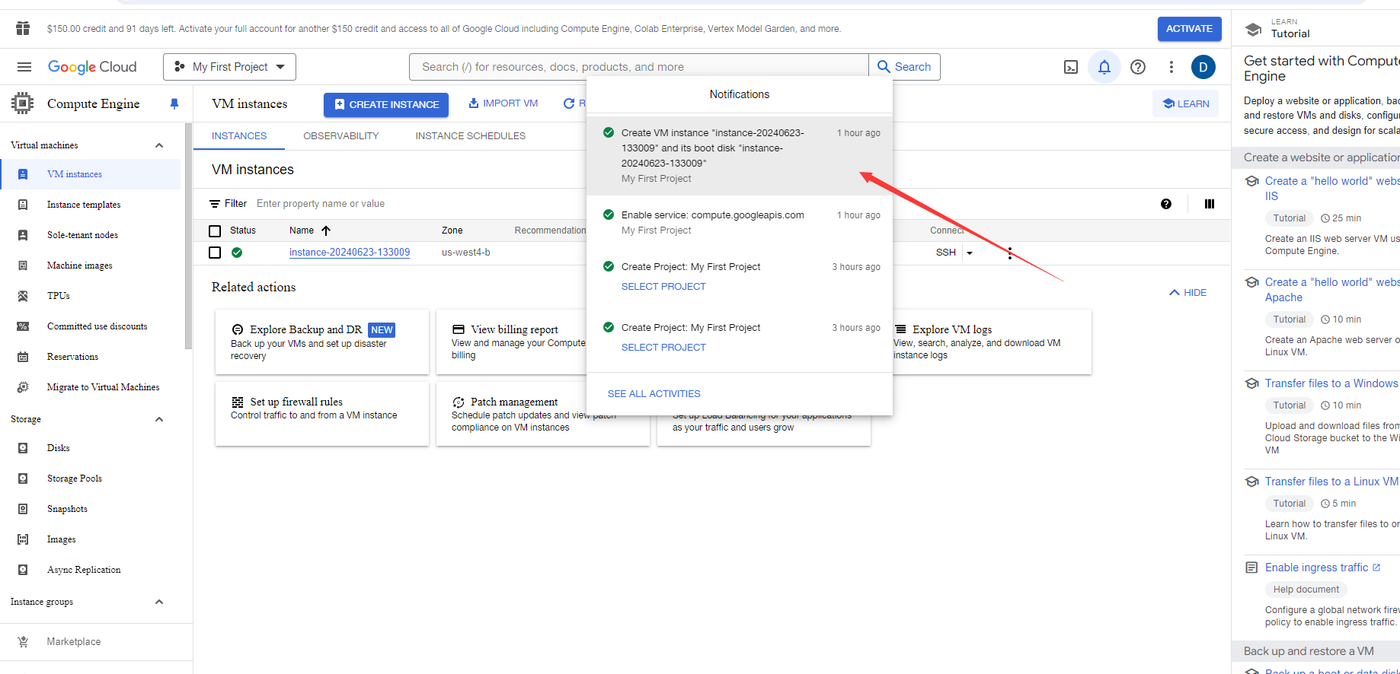Go to Reservations
This screenshot has height=674, width=1400.
[72, 357]
